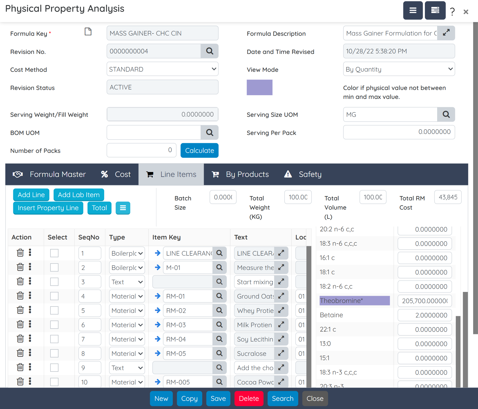
Task: Open the Cost Method dropdown
Action: point(162,69)
